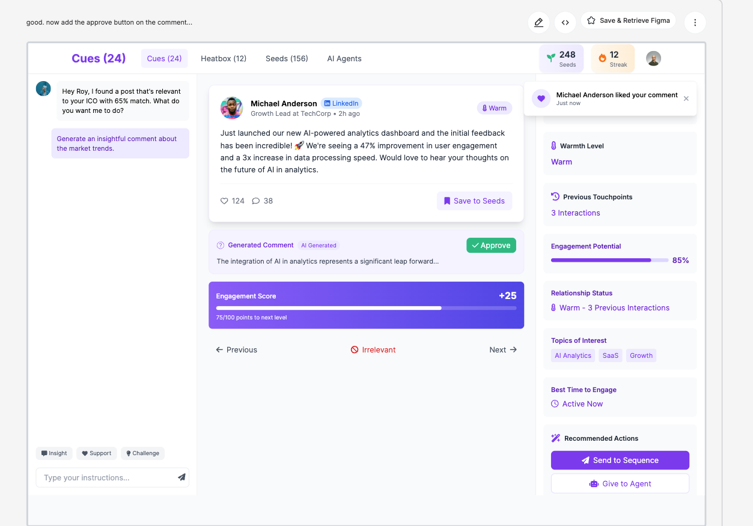Open the 3 Interactions touchpoints link
The image size is (753, 526).
point(575,213)
